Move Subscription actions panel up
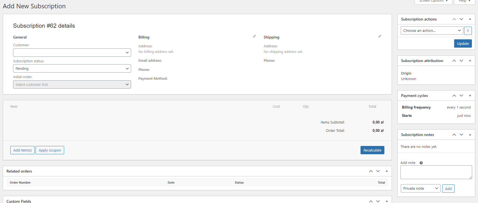 454,19
